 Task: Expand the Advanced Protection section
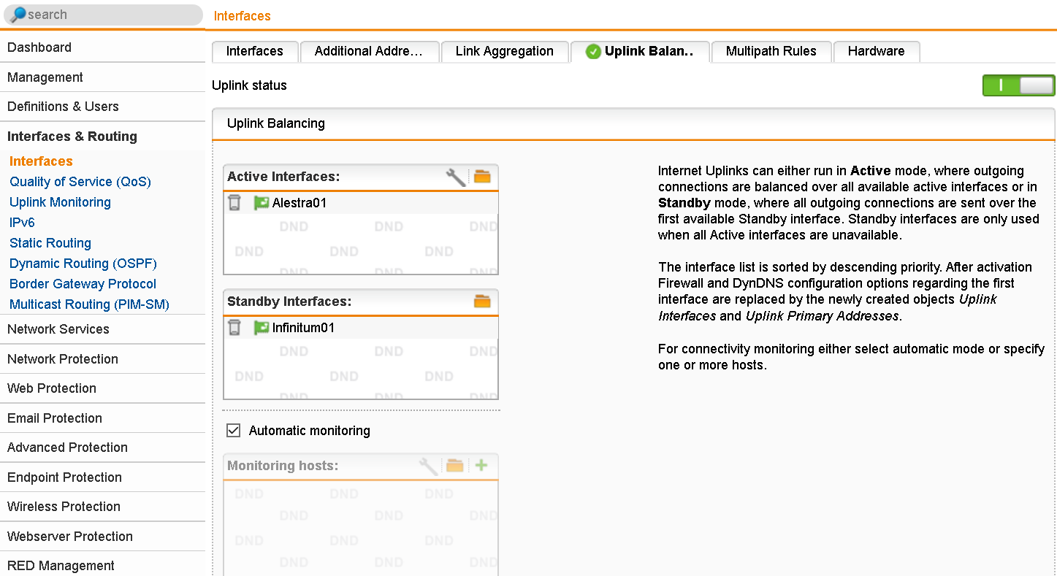click(x=102, y=448)
